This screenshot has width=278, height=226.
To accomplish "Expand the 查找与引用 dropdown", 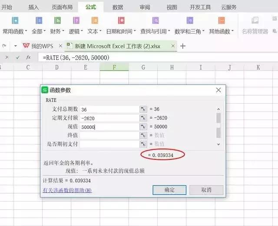I will point(169,31).
